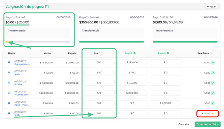Select the Pago 1 Folio 45 payment card
Screen dimensions: 224x129
tap(39, 29)
